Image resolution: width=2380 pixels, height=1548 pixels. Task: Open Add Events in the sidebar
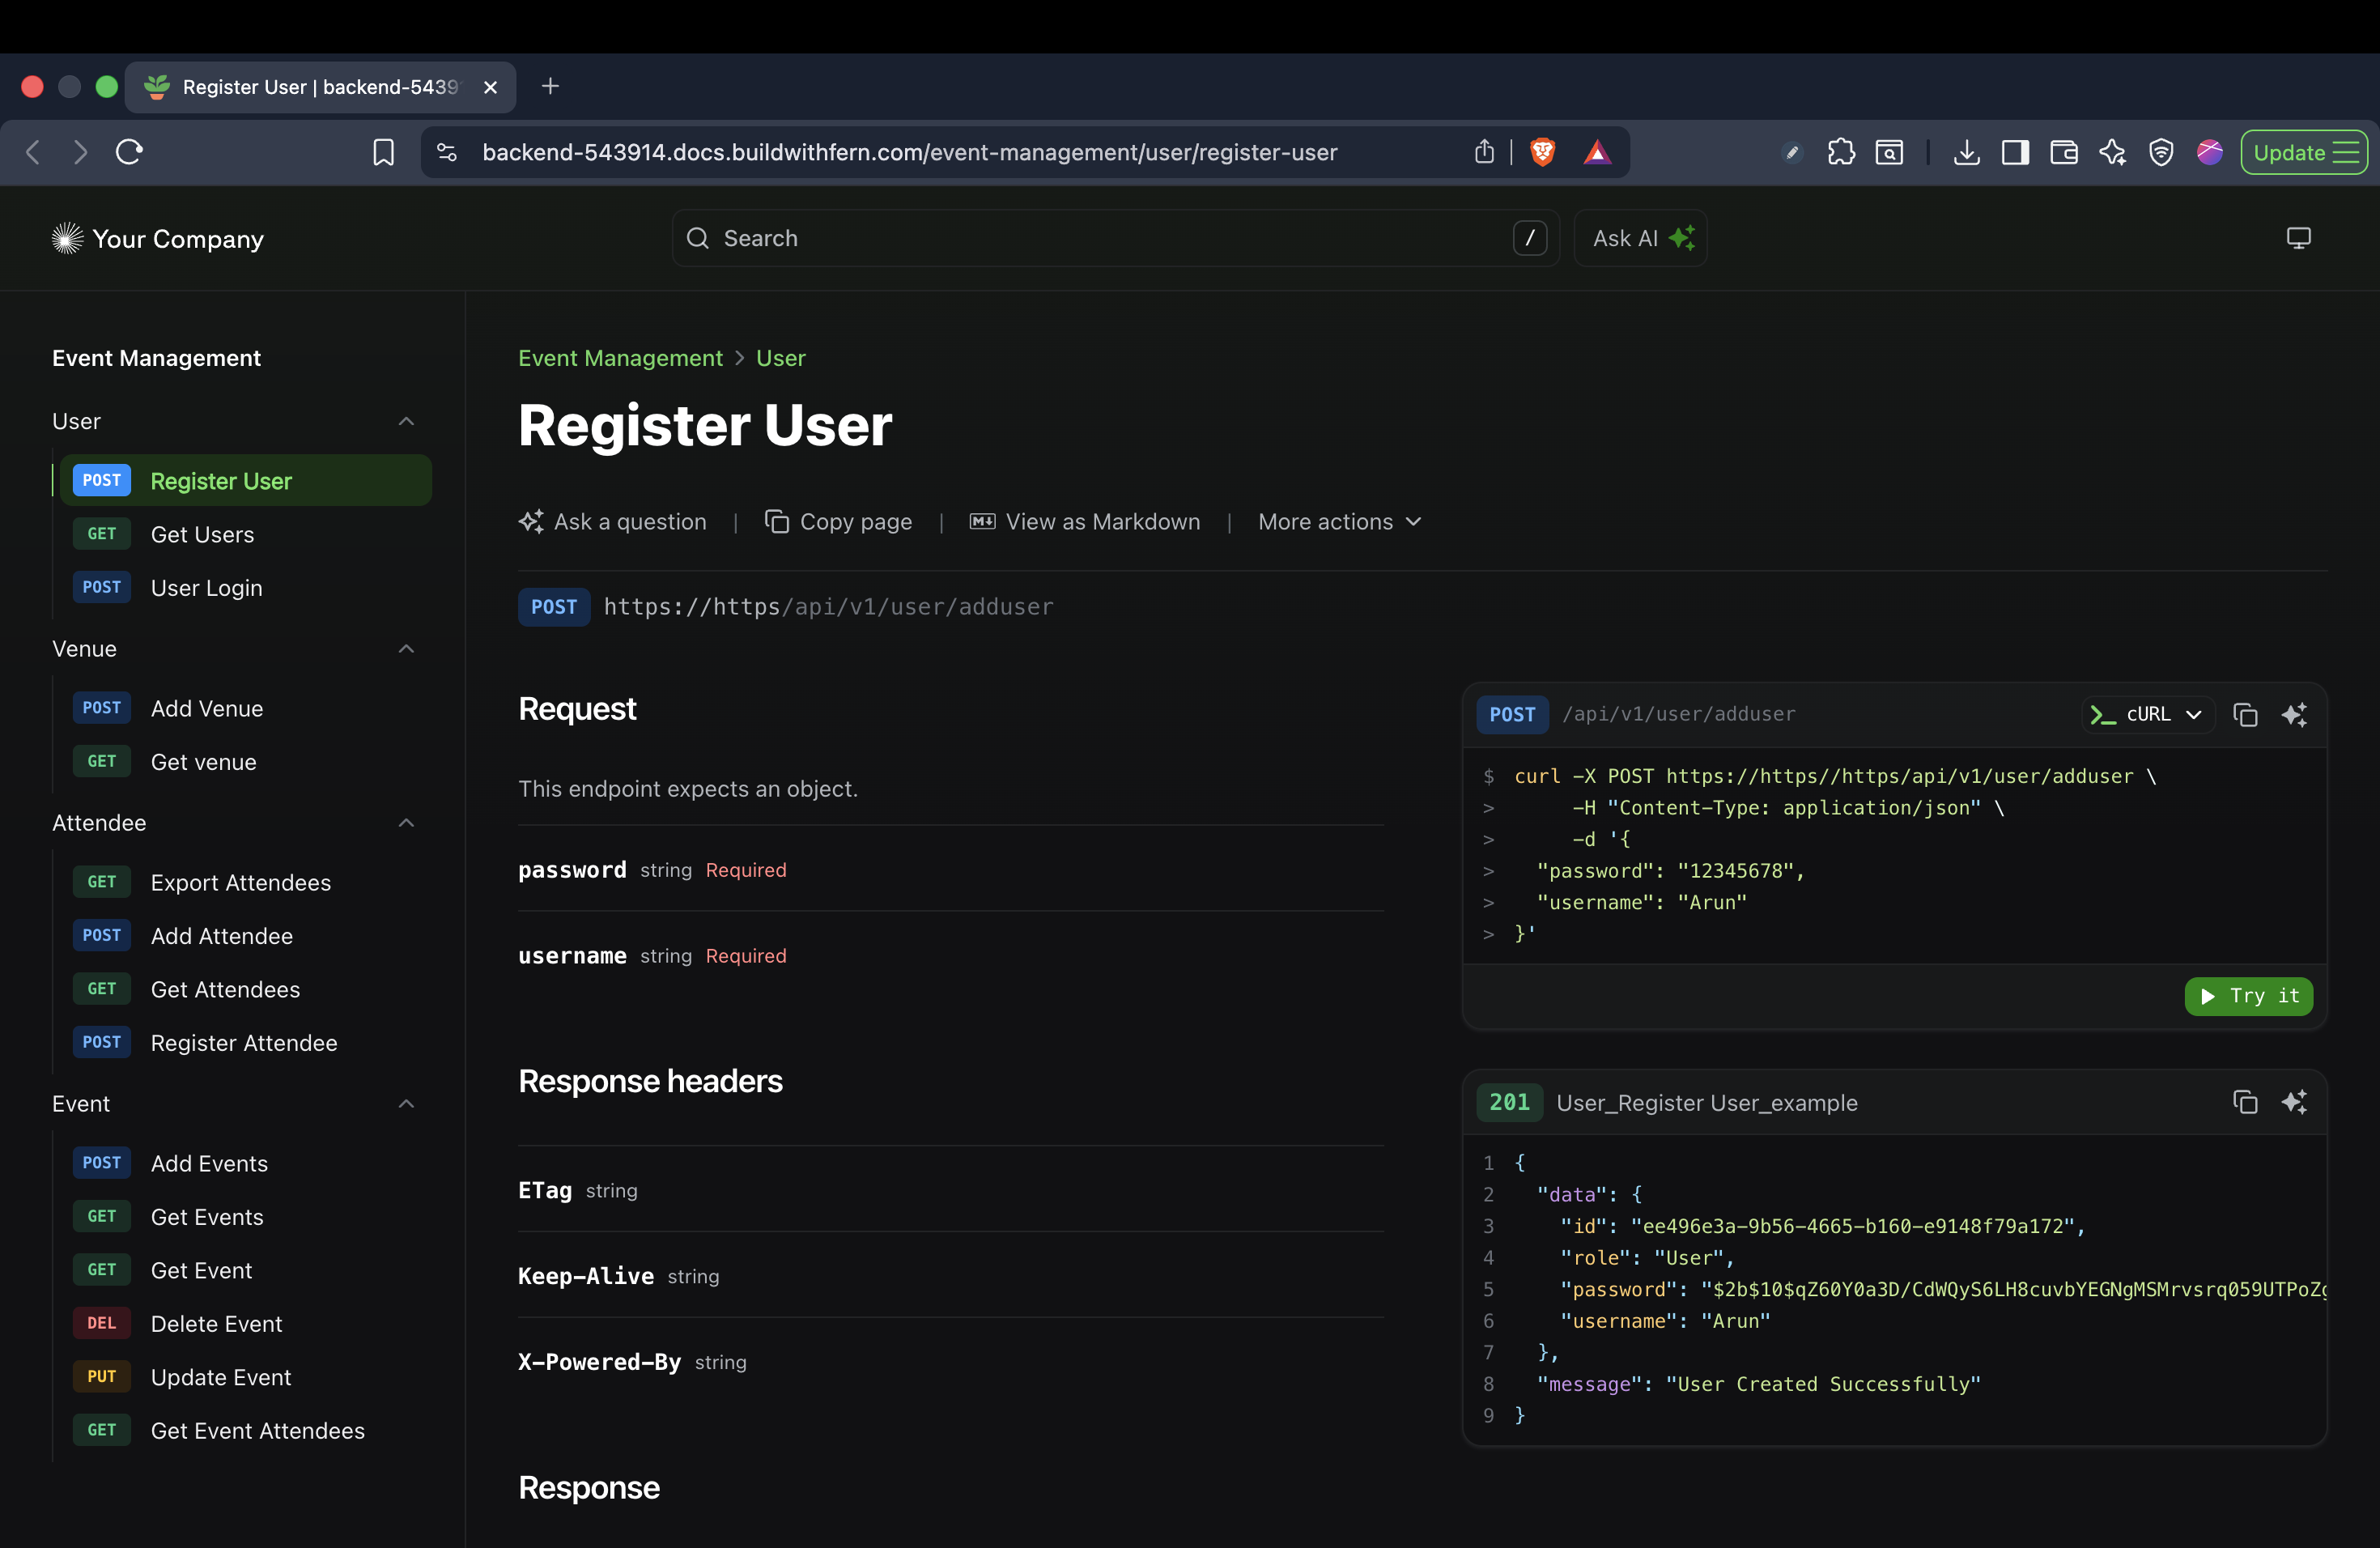pyautogui.click(x=245, y=1163)
